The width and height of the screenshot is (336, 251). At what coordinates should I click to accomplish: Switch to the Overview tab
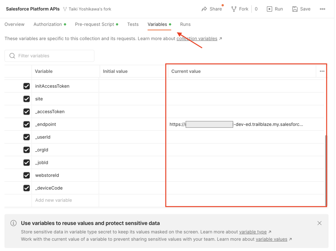tap(15, 24)
